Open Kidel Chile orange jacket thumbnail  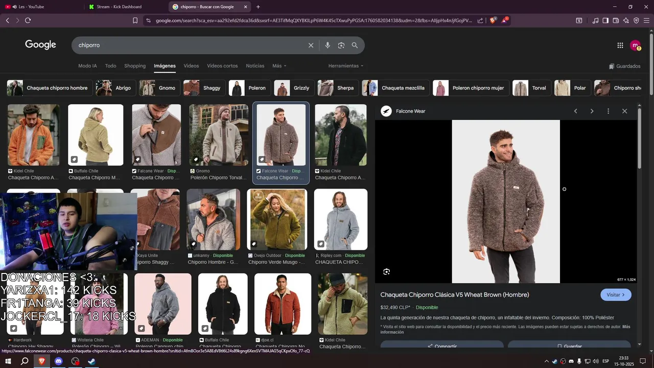(33, 135)
